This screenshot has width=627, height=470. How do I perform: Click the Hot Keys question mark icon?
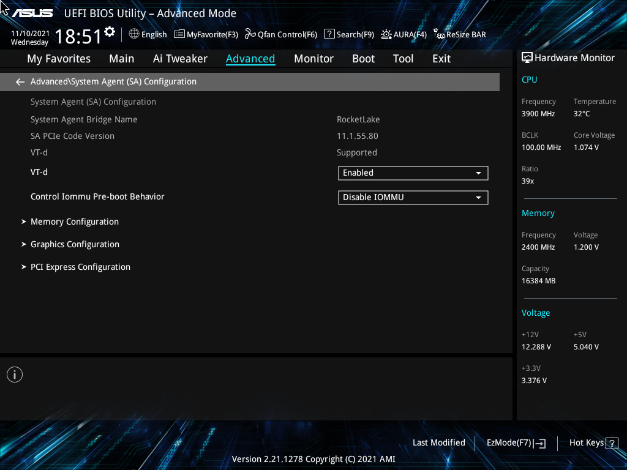click(612, 443)
